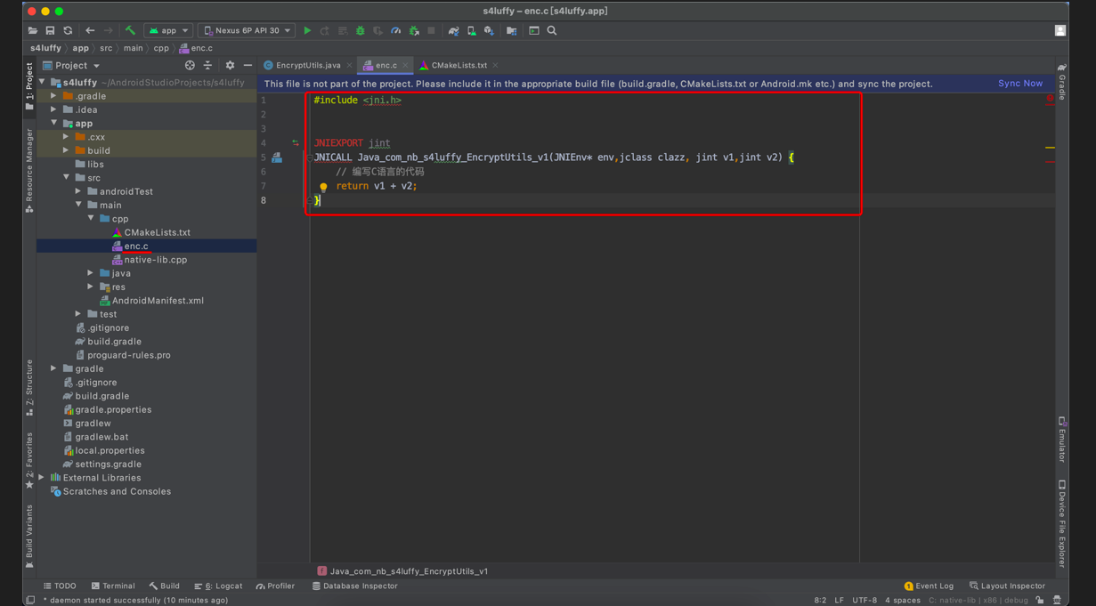Open file with the toolbar folder icon
The image size is (1096, 606).
tap(33, 30)
